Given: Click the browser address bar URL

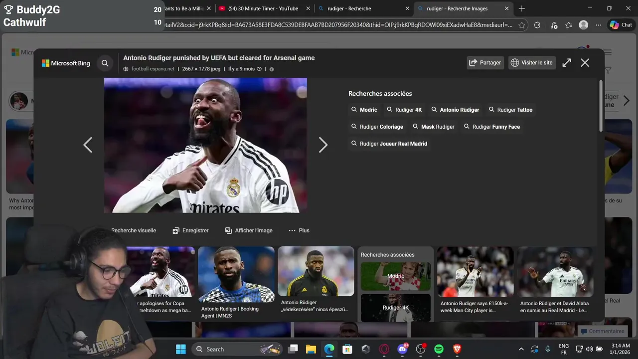Looking at the screenshot, I should point(339,25).
